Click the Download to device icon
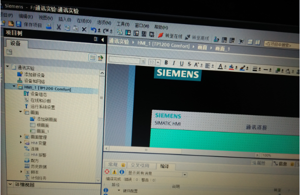This screenshot has width=300, height=195. pos(128,33)
